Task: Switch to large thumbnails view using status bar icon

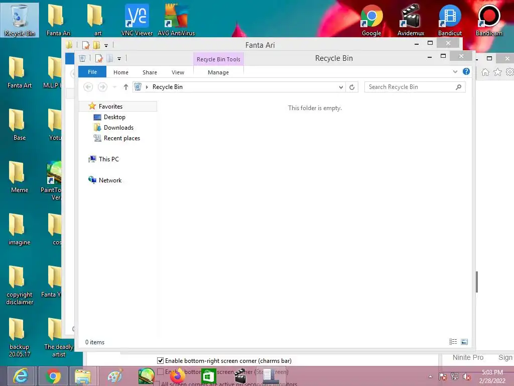Action: [464, 342]
